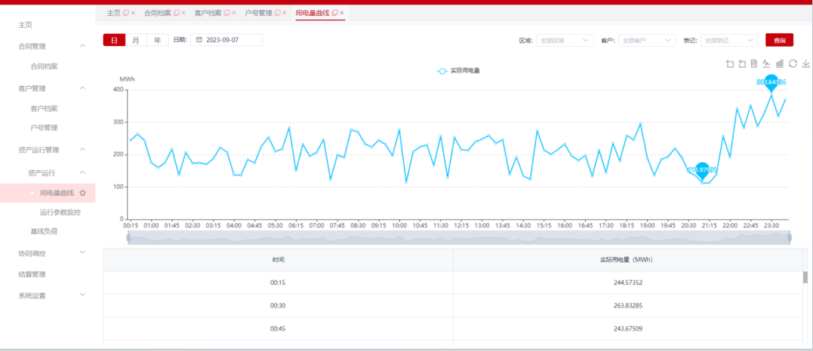
Task: Toggle the 实际用电量 legend series
Action: point(458,71)
